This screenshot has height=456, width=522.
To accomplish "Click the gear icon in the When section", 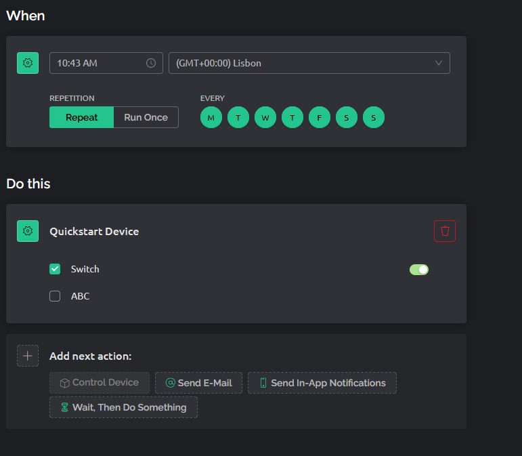I will (x=28, y=63).
